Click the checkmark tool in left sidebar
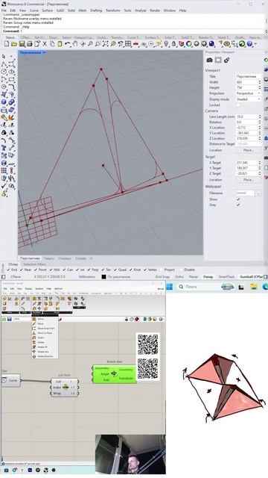 4,186
